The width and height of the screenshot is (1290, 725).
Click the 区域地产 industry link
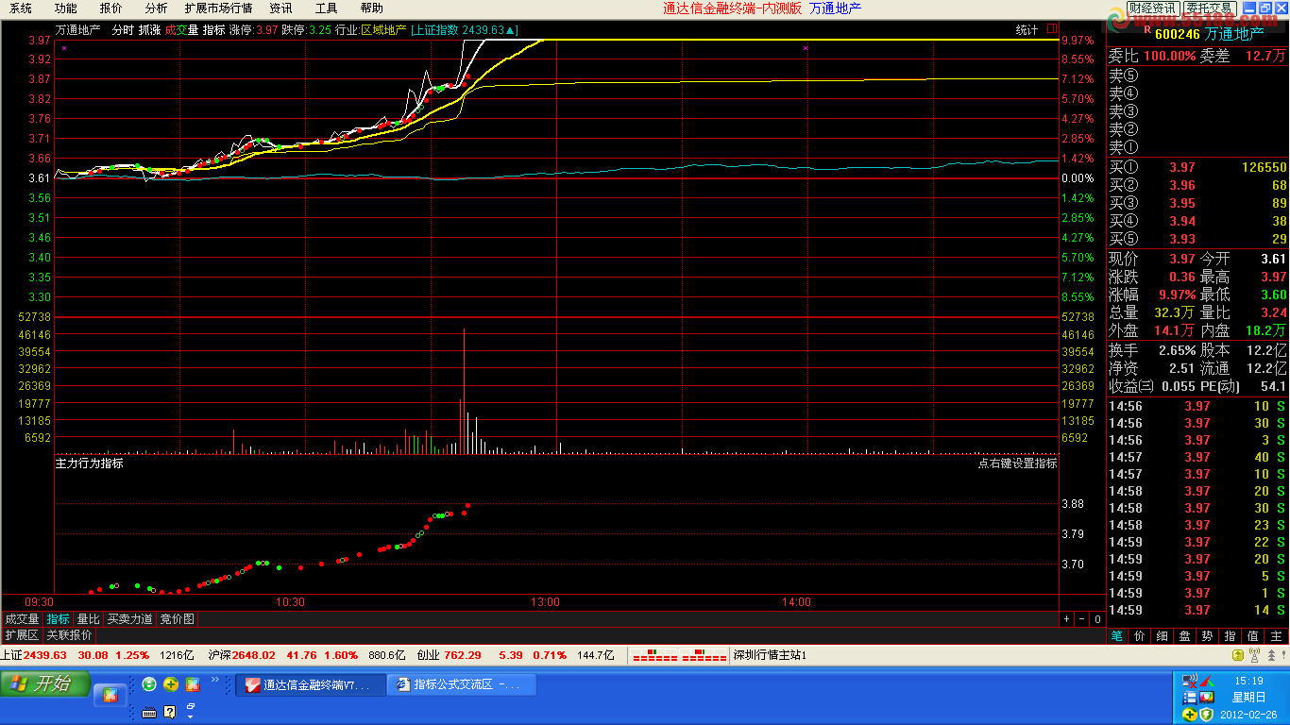point(383,30)
